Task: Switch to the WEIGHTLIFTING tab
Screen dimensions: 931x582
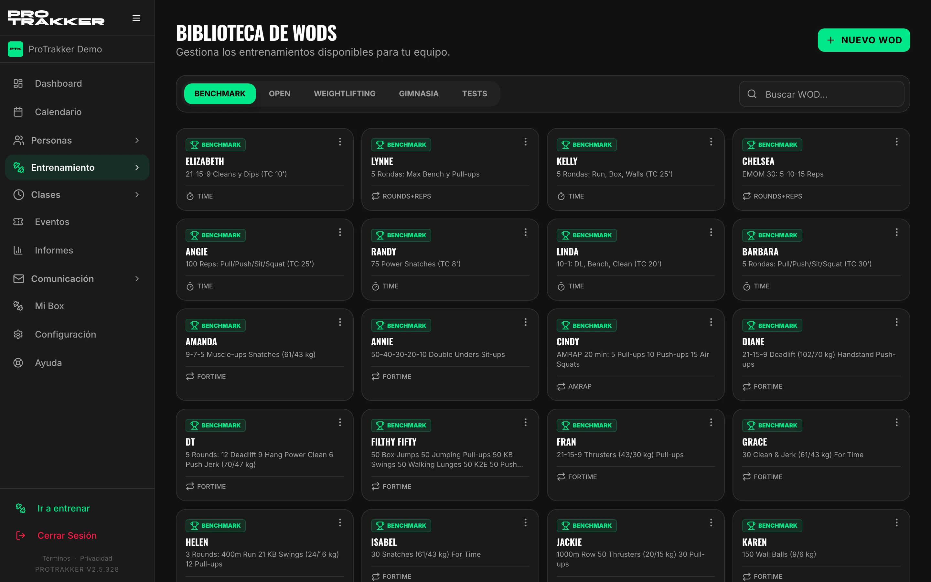Action: tap(344, 93)
